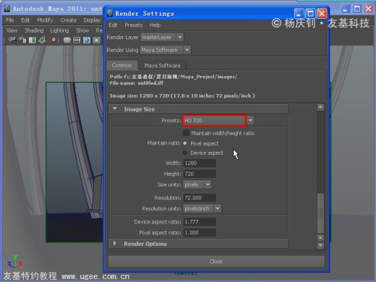Click the Select Camera icon in panel toolbar
This screenshot has height=282, width=376.
[12, 40]
